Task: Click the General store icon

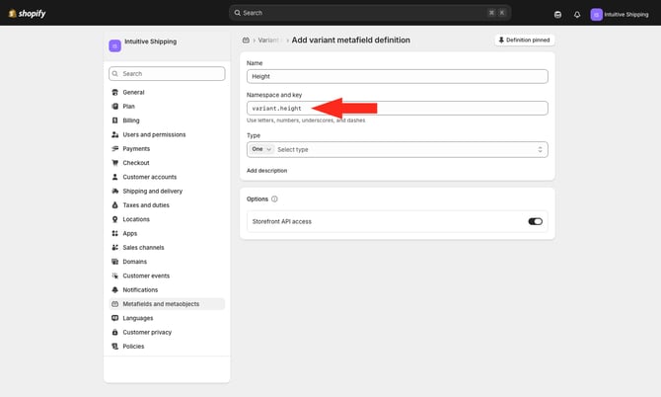Action: point(114,92)
